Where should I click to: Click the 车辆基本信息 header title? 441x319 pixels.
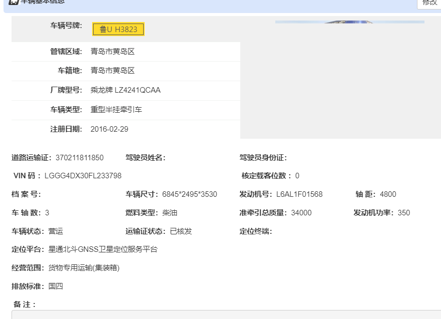point(43,2)
